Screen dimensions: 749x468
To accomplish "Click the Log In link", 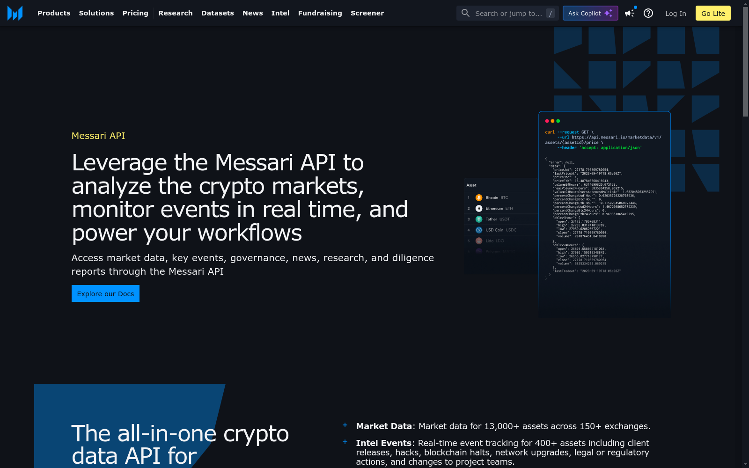I will tap(676, 14).
